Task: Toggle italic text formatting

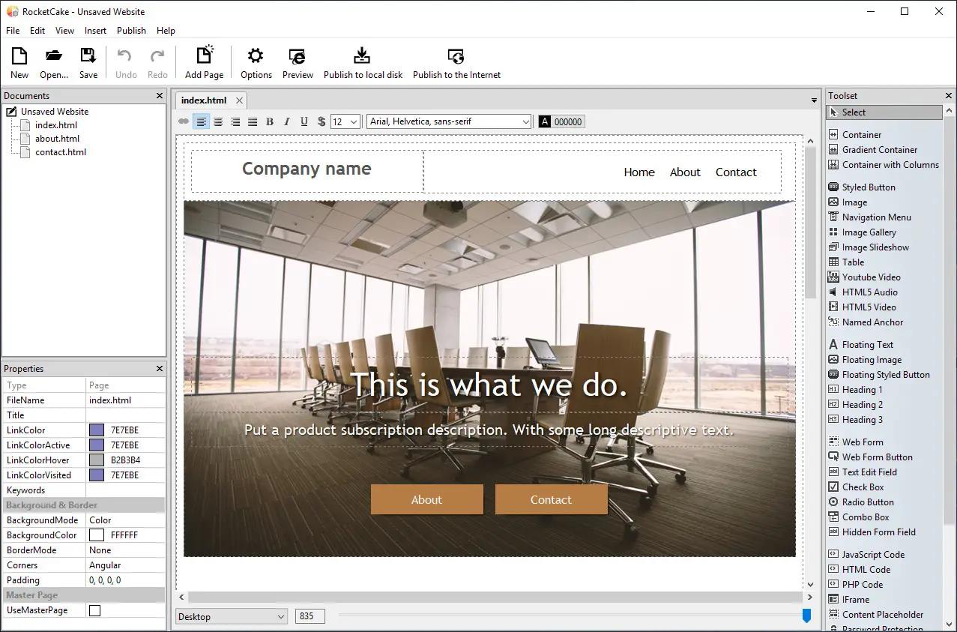Action: pos(287,121)
